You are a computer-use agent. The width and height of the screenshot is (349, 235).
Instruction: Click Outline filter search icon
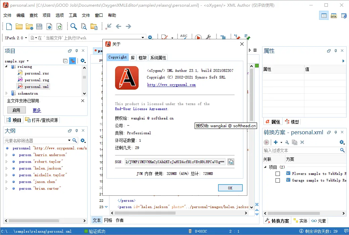coord(75,140)
